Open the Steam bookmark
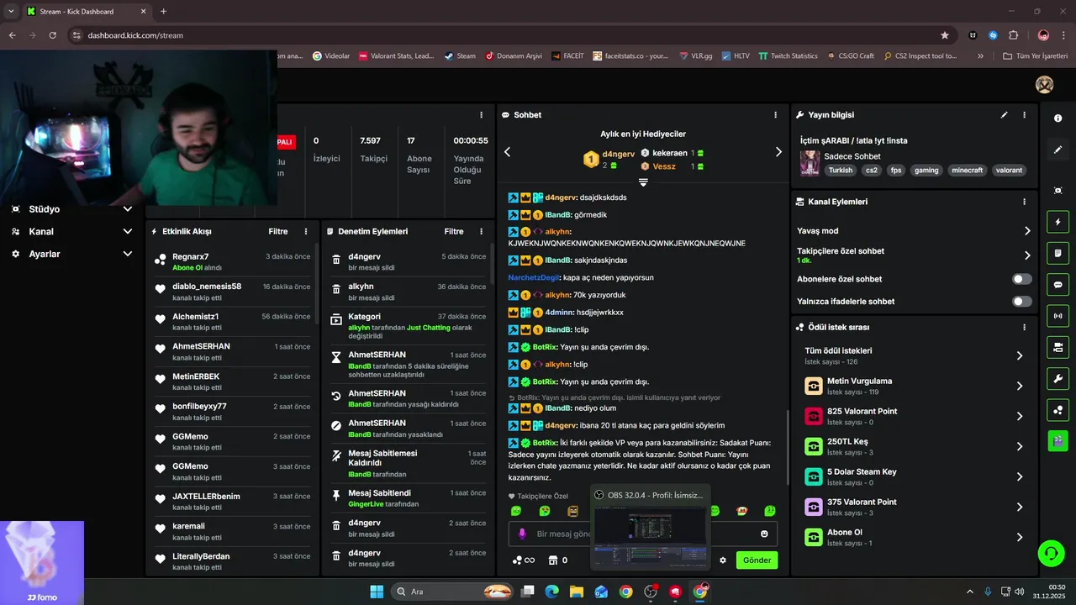The image size is (1076, 605). tap(460, 56)
